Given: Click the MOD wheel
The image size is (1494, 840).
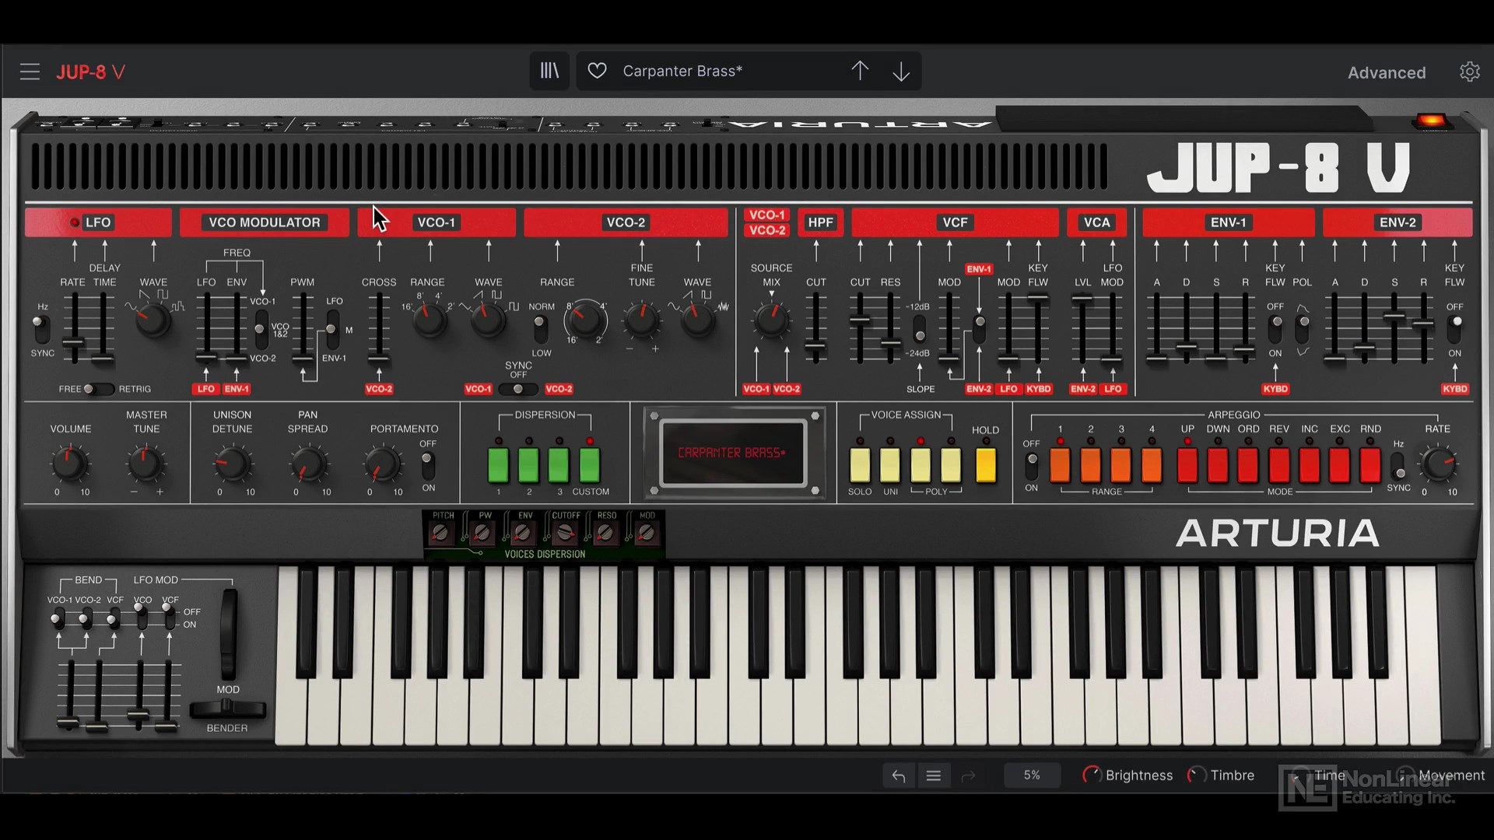Looking at the screenshot, I should coord(228,635).
